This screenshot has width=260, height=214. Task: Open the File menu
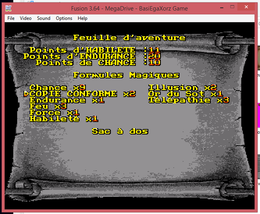click(x=11, y=18)
